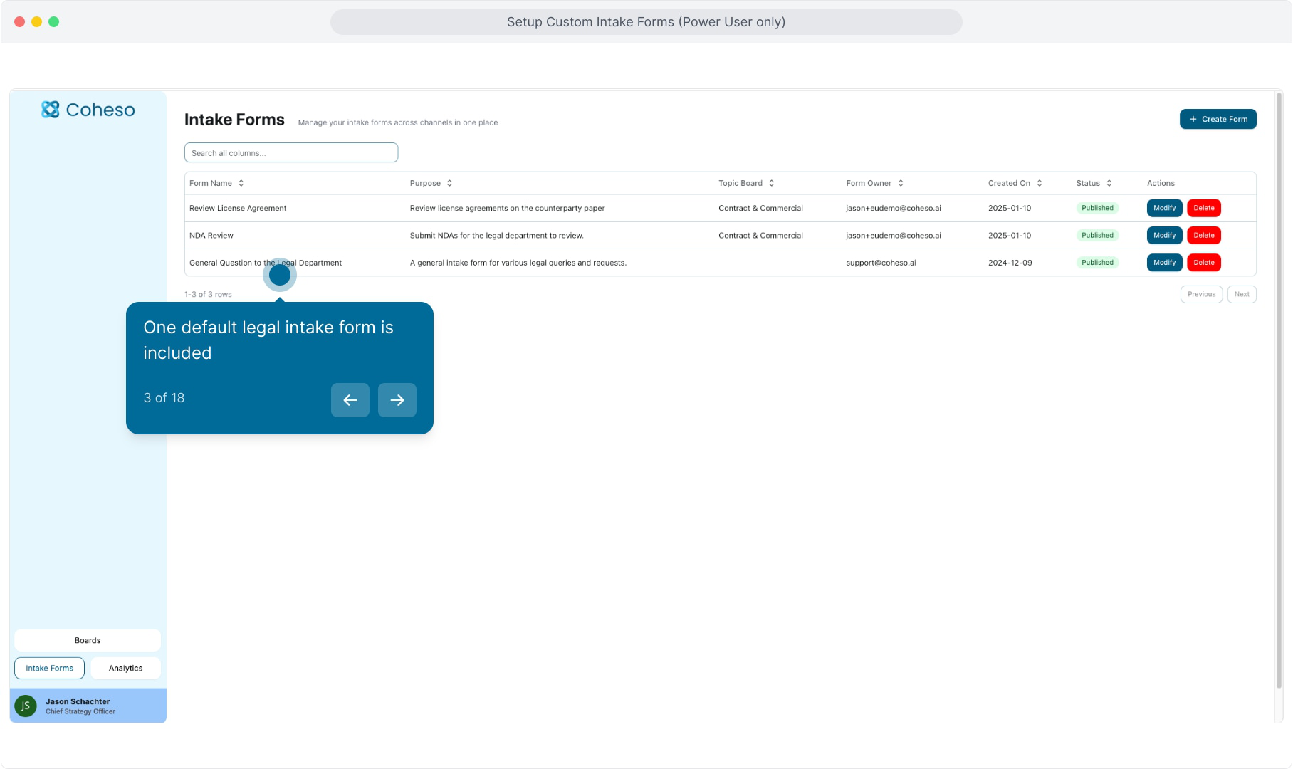Sort table by Purpose column
Viewport: 1293px width, 769px height.
[x=449, y=184]
